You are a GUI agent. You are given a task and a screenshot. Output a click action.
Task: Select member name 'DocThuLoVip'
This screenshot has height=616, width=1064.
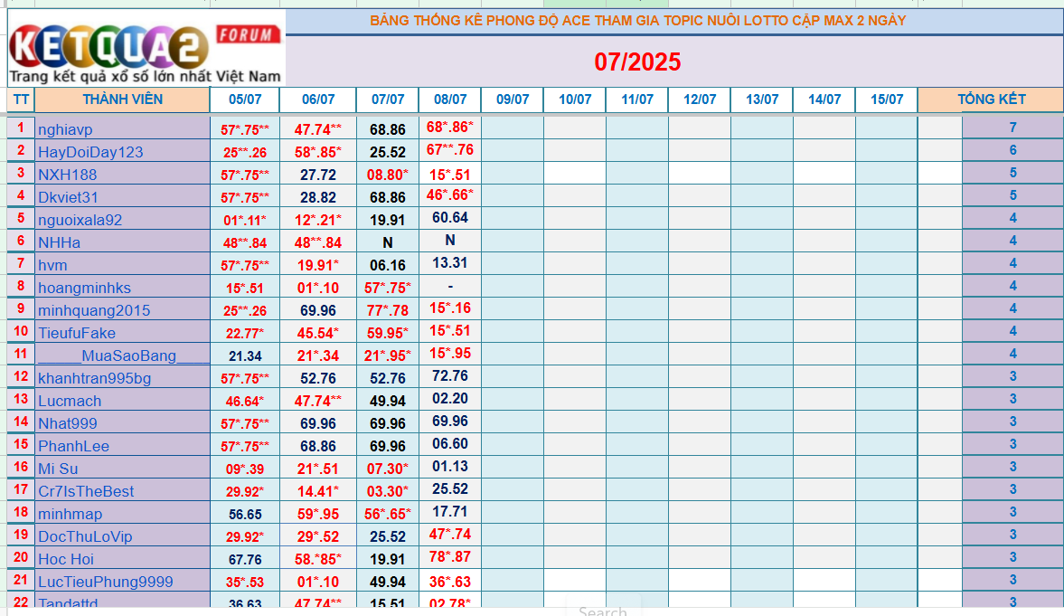point(85,536)
